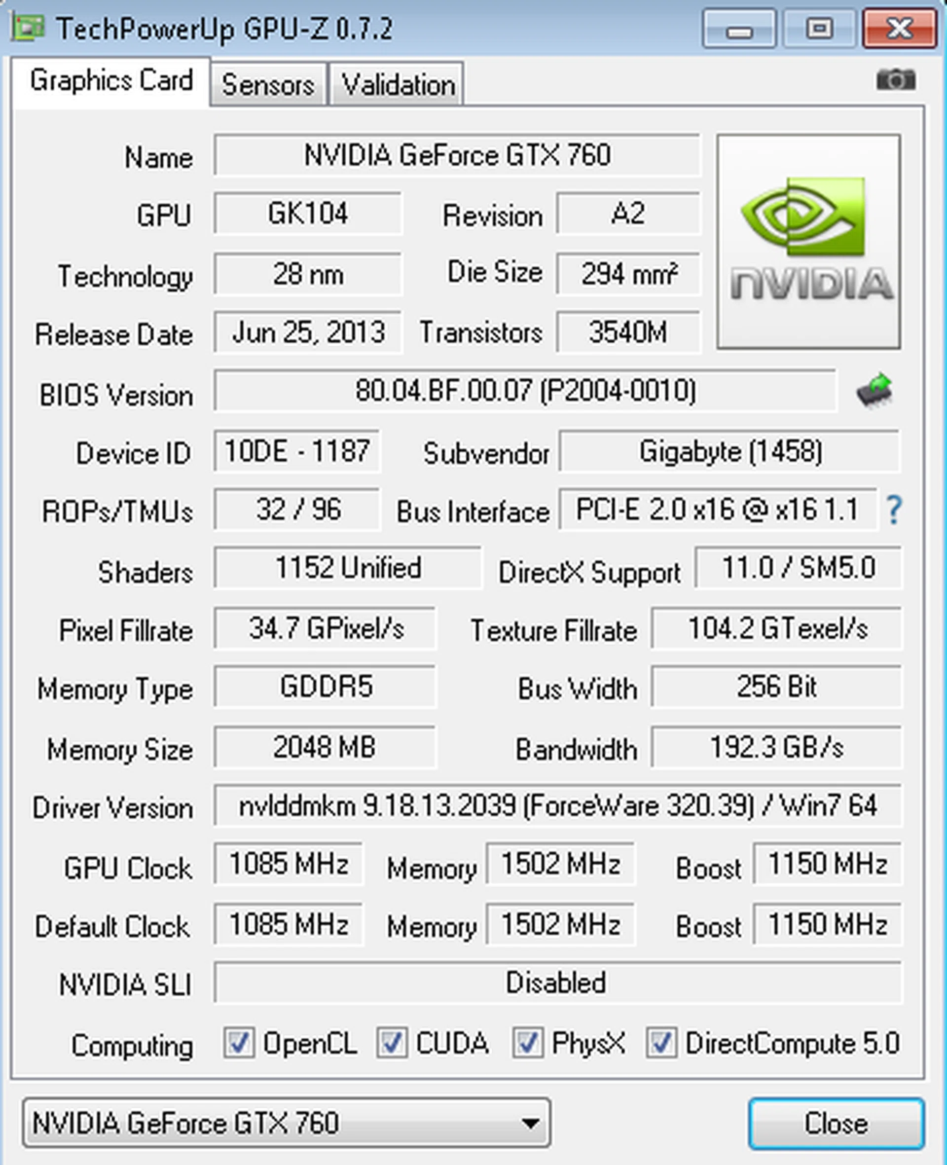Click the Driver Version text field

557,806
